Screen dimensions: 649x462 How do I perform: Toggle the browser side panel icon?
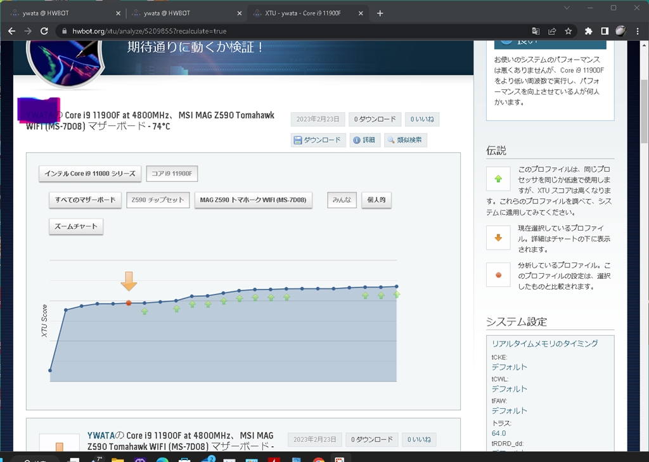(604, 31)
